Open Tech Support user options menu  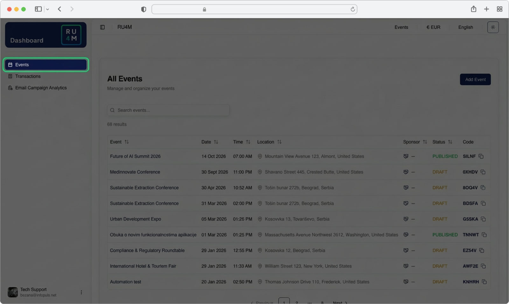pyautogui.click(x=81, y=292)
